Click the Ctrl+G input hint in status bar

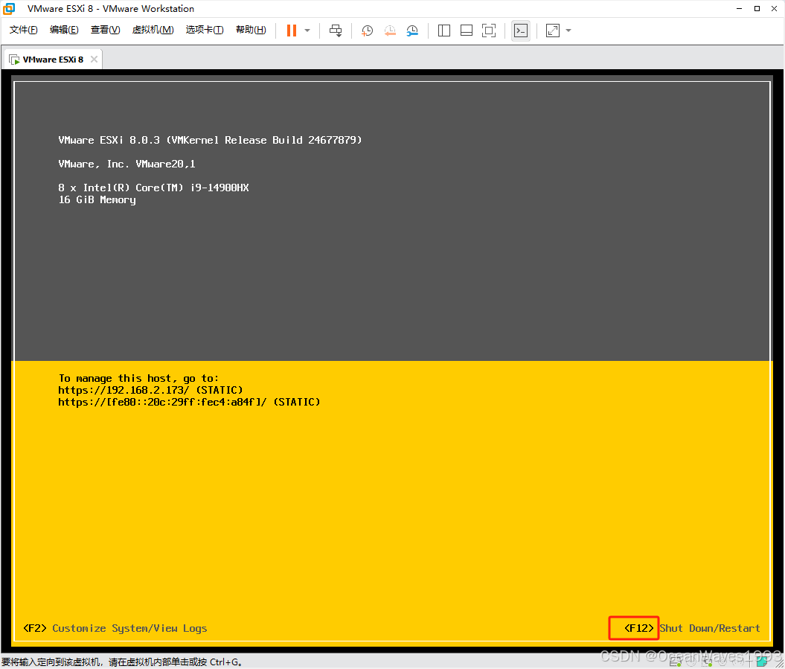click(x=121, y=662)
